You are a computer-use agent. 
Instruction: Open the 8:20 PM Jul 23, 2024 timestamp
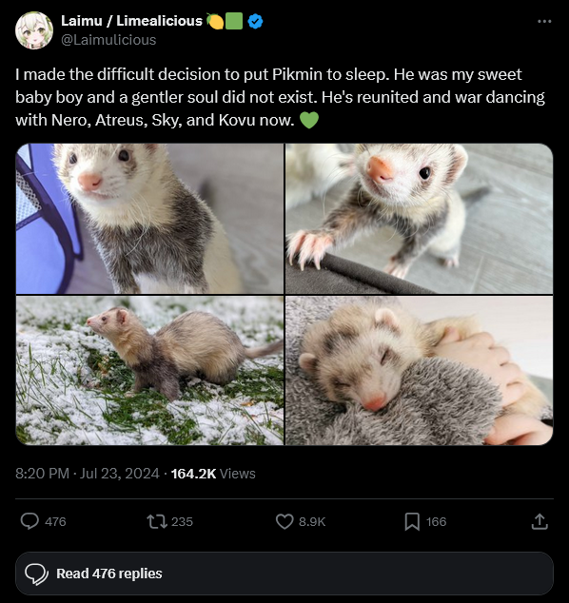88,474
